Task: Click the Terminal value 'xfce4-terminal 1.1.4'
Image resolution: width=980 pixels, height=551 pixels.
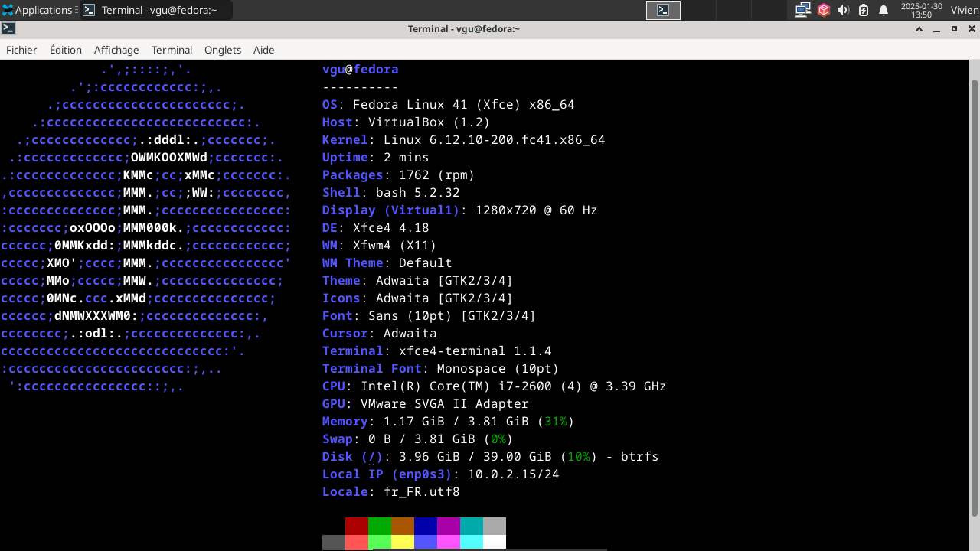Action: pos(475,350)
